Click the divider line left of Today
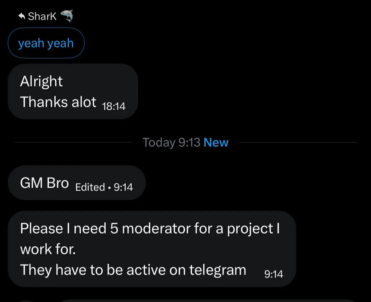This screenshot has height=302, width=371. (x=74, y=142)
